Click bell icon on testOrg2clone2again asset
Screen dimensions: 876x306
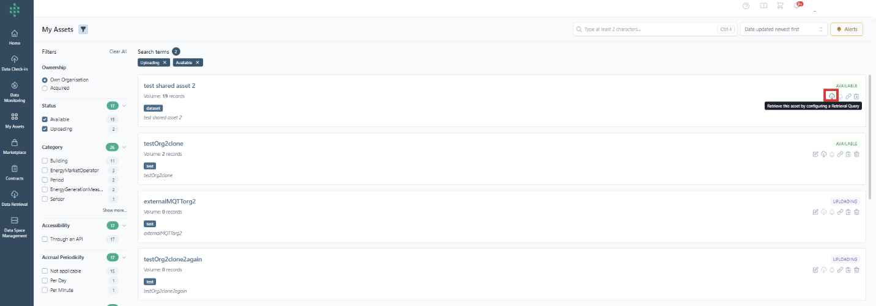832,269
